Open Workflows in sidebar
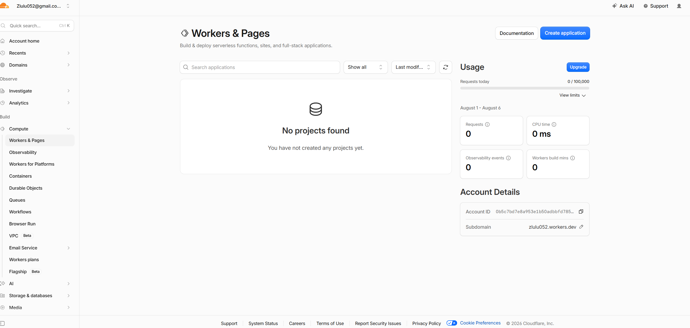 20,212
